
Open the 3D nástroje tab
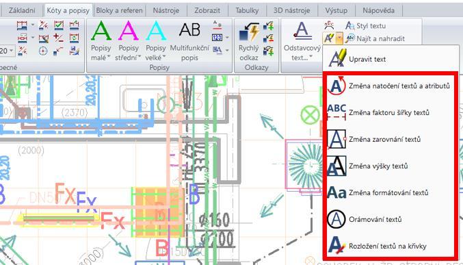click(x=291, y=11)
